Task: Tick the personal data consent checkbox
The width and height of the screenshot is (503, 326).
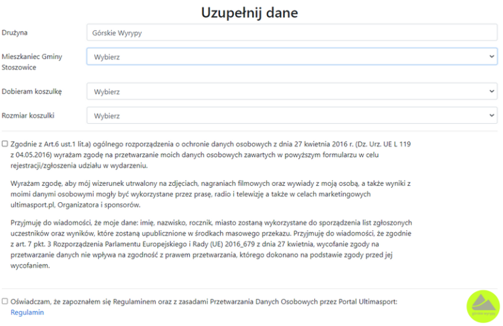Action: tap(5, 143)
